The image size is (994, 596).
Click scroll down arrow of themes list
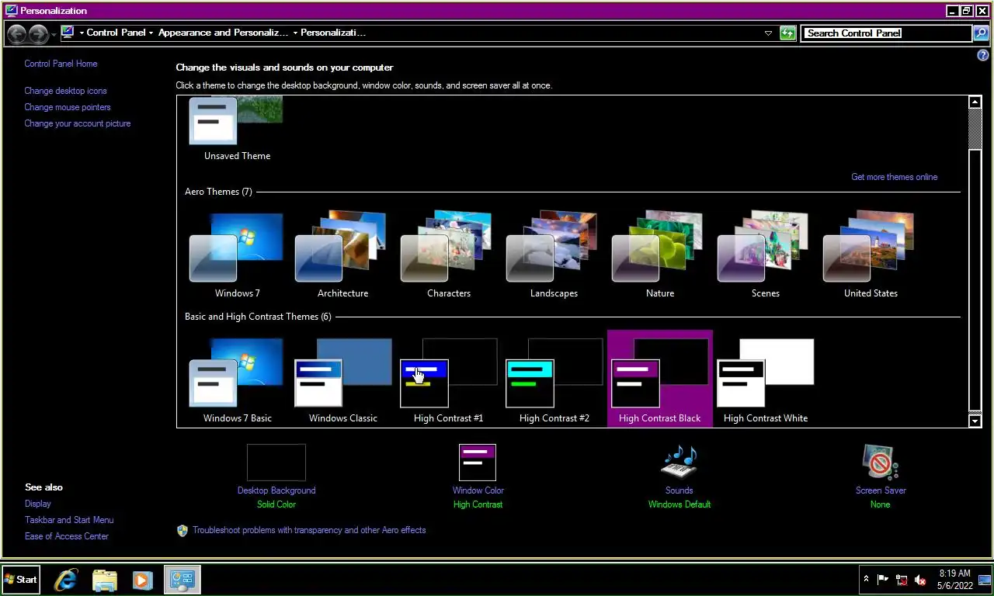(x=975, y=421)
